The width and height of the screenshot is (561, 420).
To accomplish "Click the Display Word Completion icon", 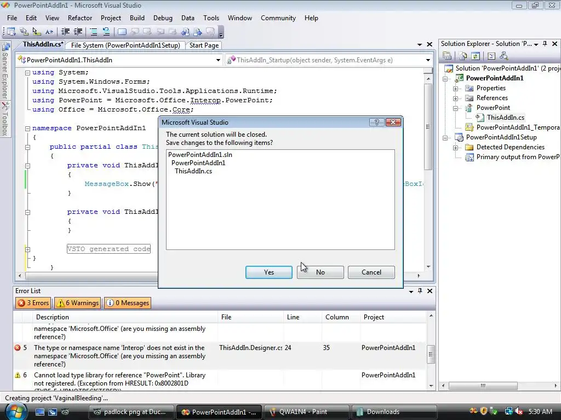I will [x=49, y=32].
